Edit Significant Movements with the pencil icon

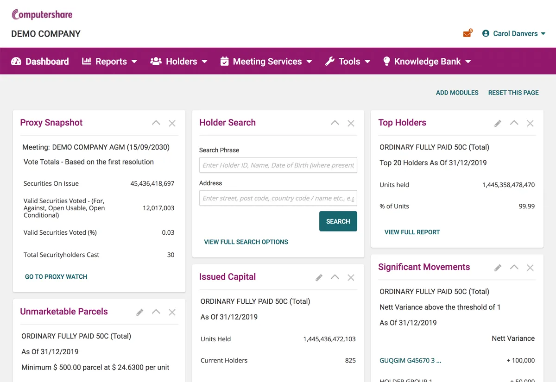(x=498, y=268)
